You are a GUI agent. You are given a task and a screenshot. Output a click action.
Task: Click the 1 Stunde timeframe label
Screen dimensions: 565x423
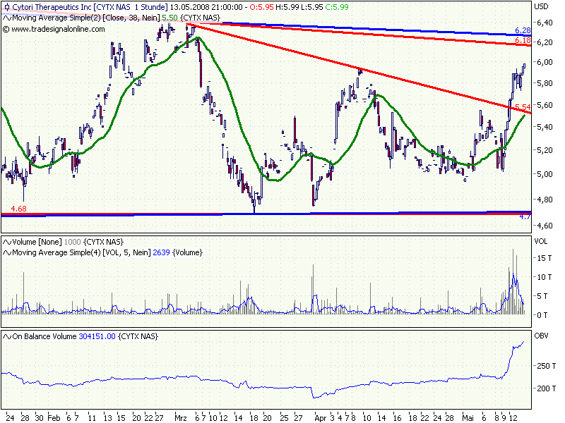[x=148, y=7]
